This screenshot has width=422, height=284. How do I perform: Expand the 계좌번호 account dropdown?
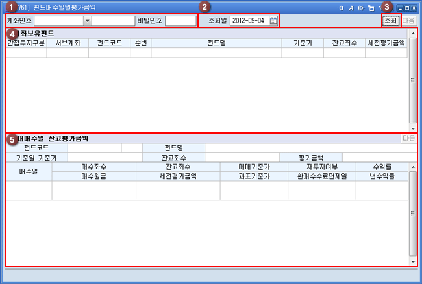click(87, 21)
